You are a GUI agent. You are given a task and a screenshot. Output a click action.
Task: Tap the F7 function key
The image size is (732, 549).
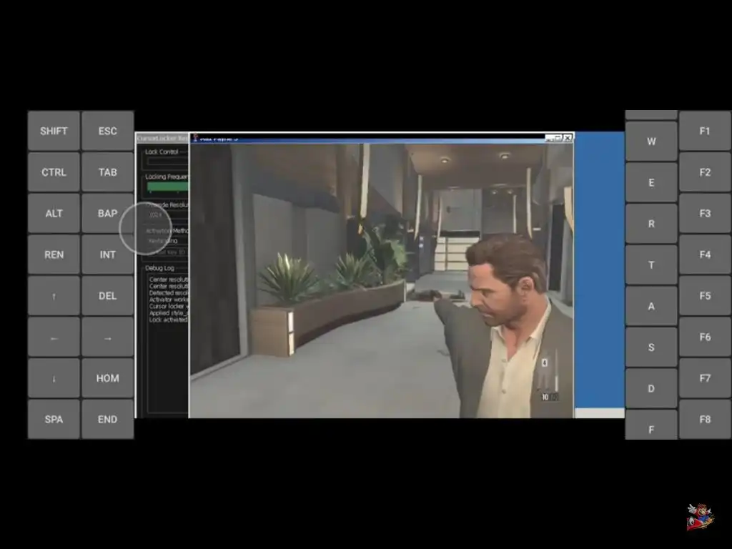(x=705, y=378)
